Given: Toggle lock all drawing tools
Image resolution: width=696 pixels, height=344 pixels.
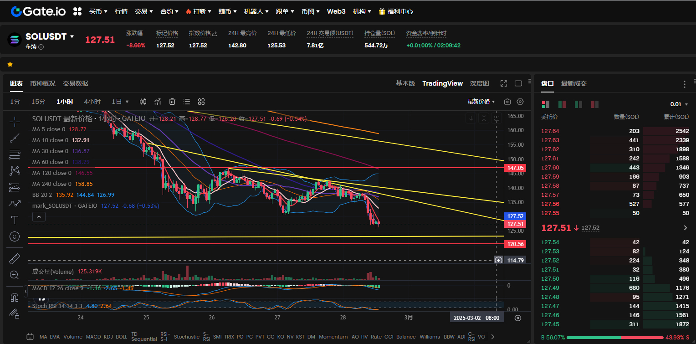Looking at the screenshot, I should (15, 313).
